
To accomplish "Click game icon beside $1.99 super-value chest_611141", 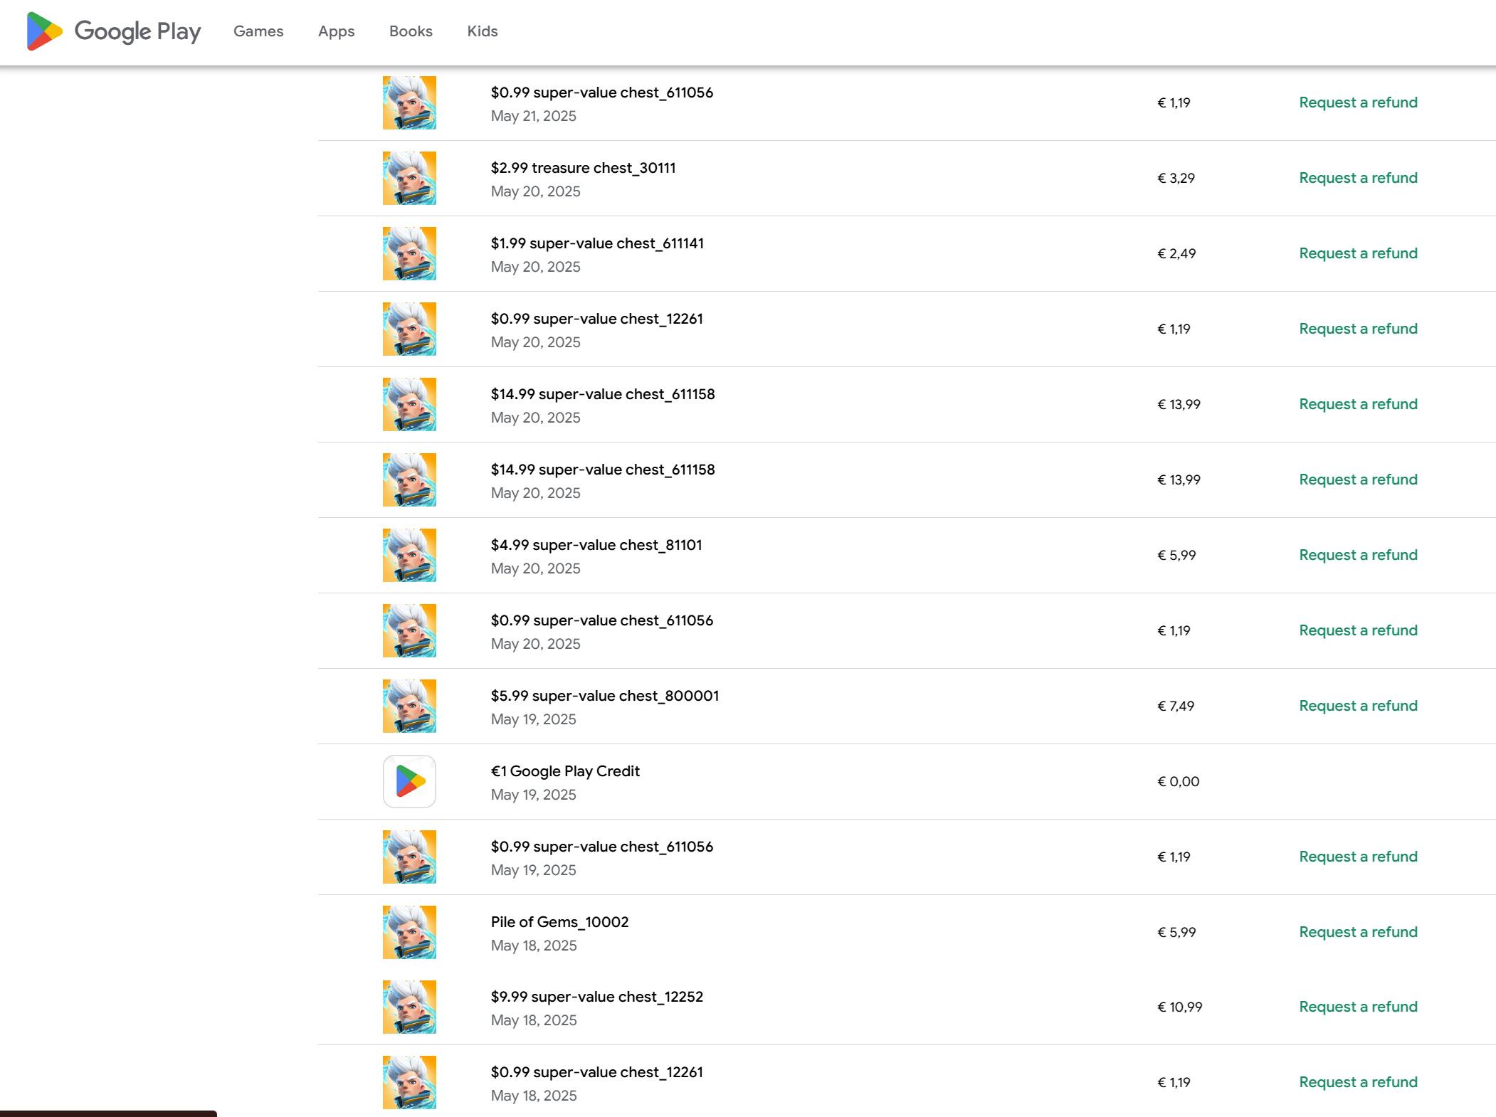I will pyautogui.click(x=409, y=253).
